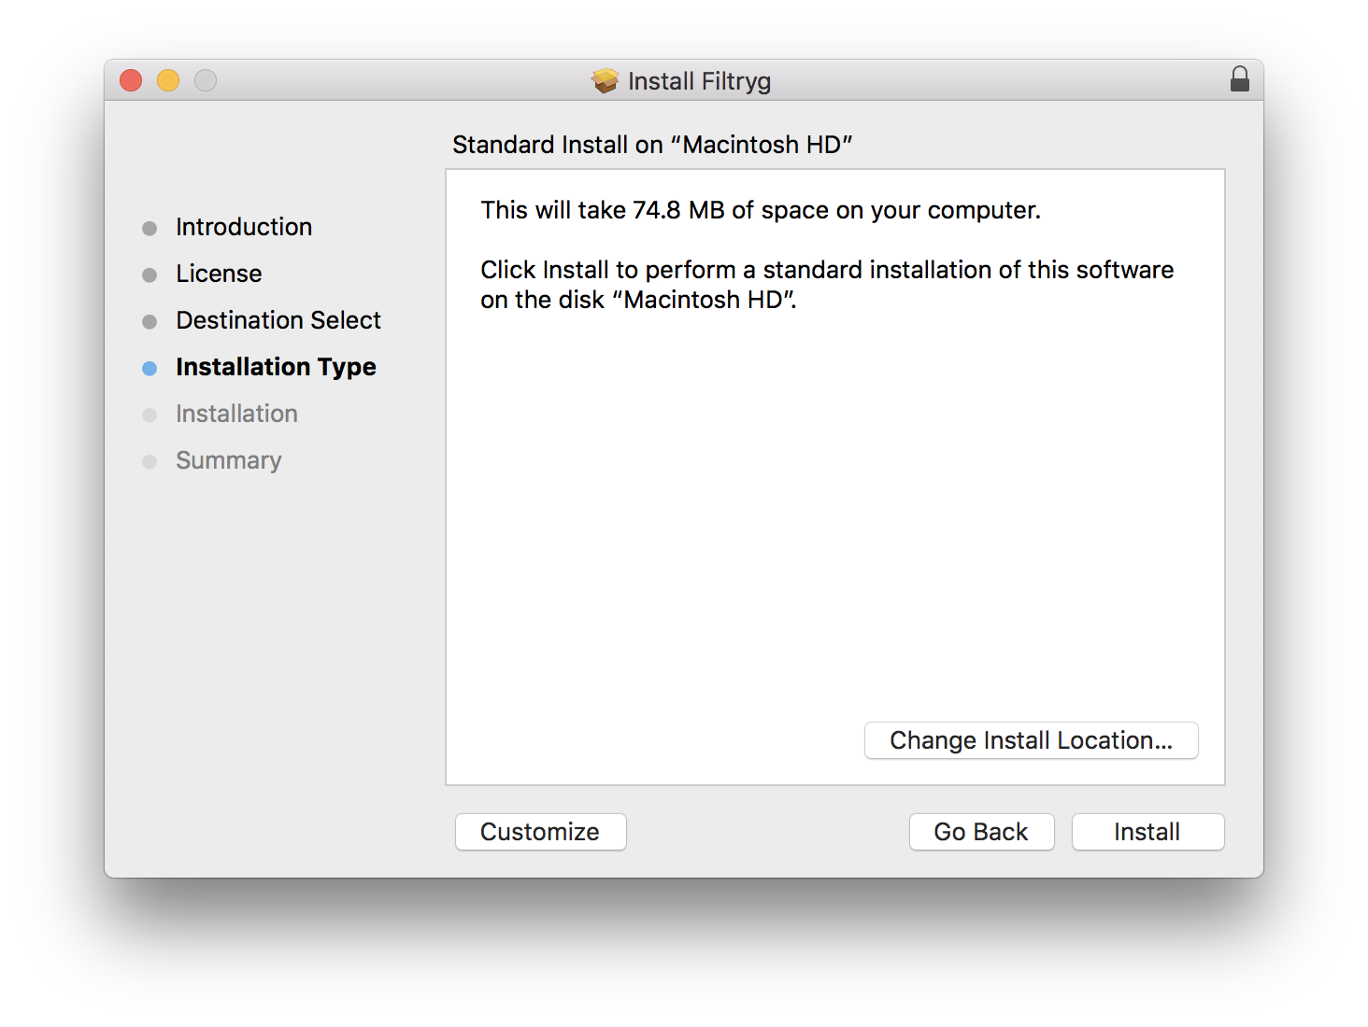Select the Introduction step in the sidebar

point(244,227)
